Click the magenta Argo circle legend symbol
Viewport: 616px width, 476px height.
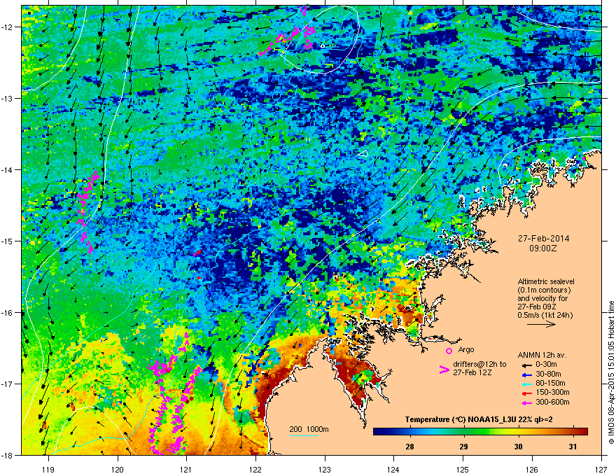tap(449, 351)
